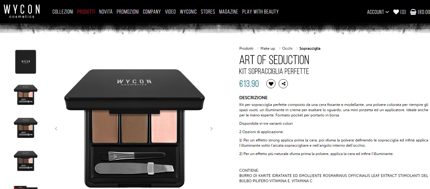Open the Stores menu item
430x189 pixels.
coord(208,12)
